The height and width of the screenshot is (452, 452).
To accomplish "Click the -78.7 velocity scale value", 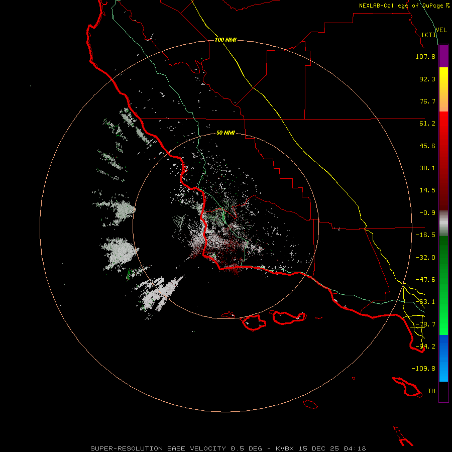I will tap(425, 324).
